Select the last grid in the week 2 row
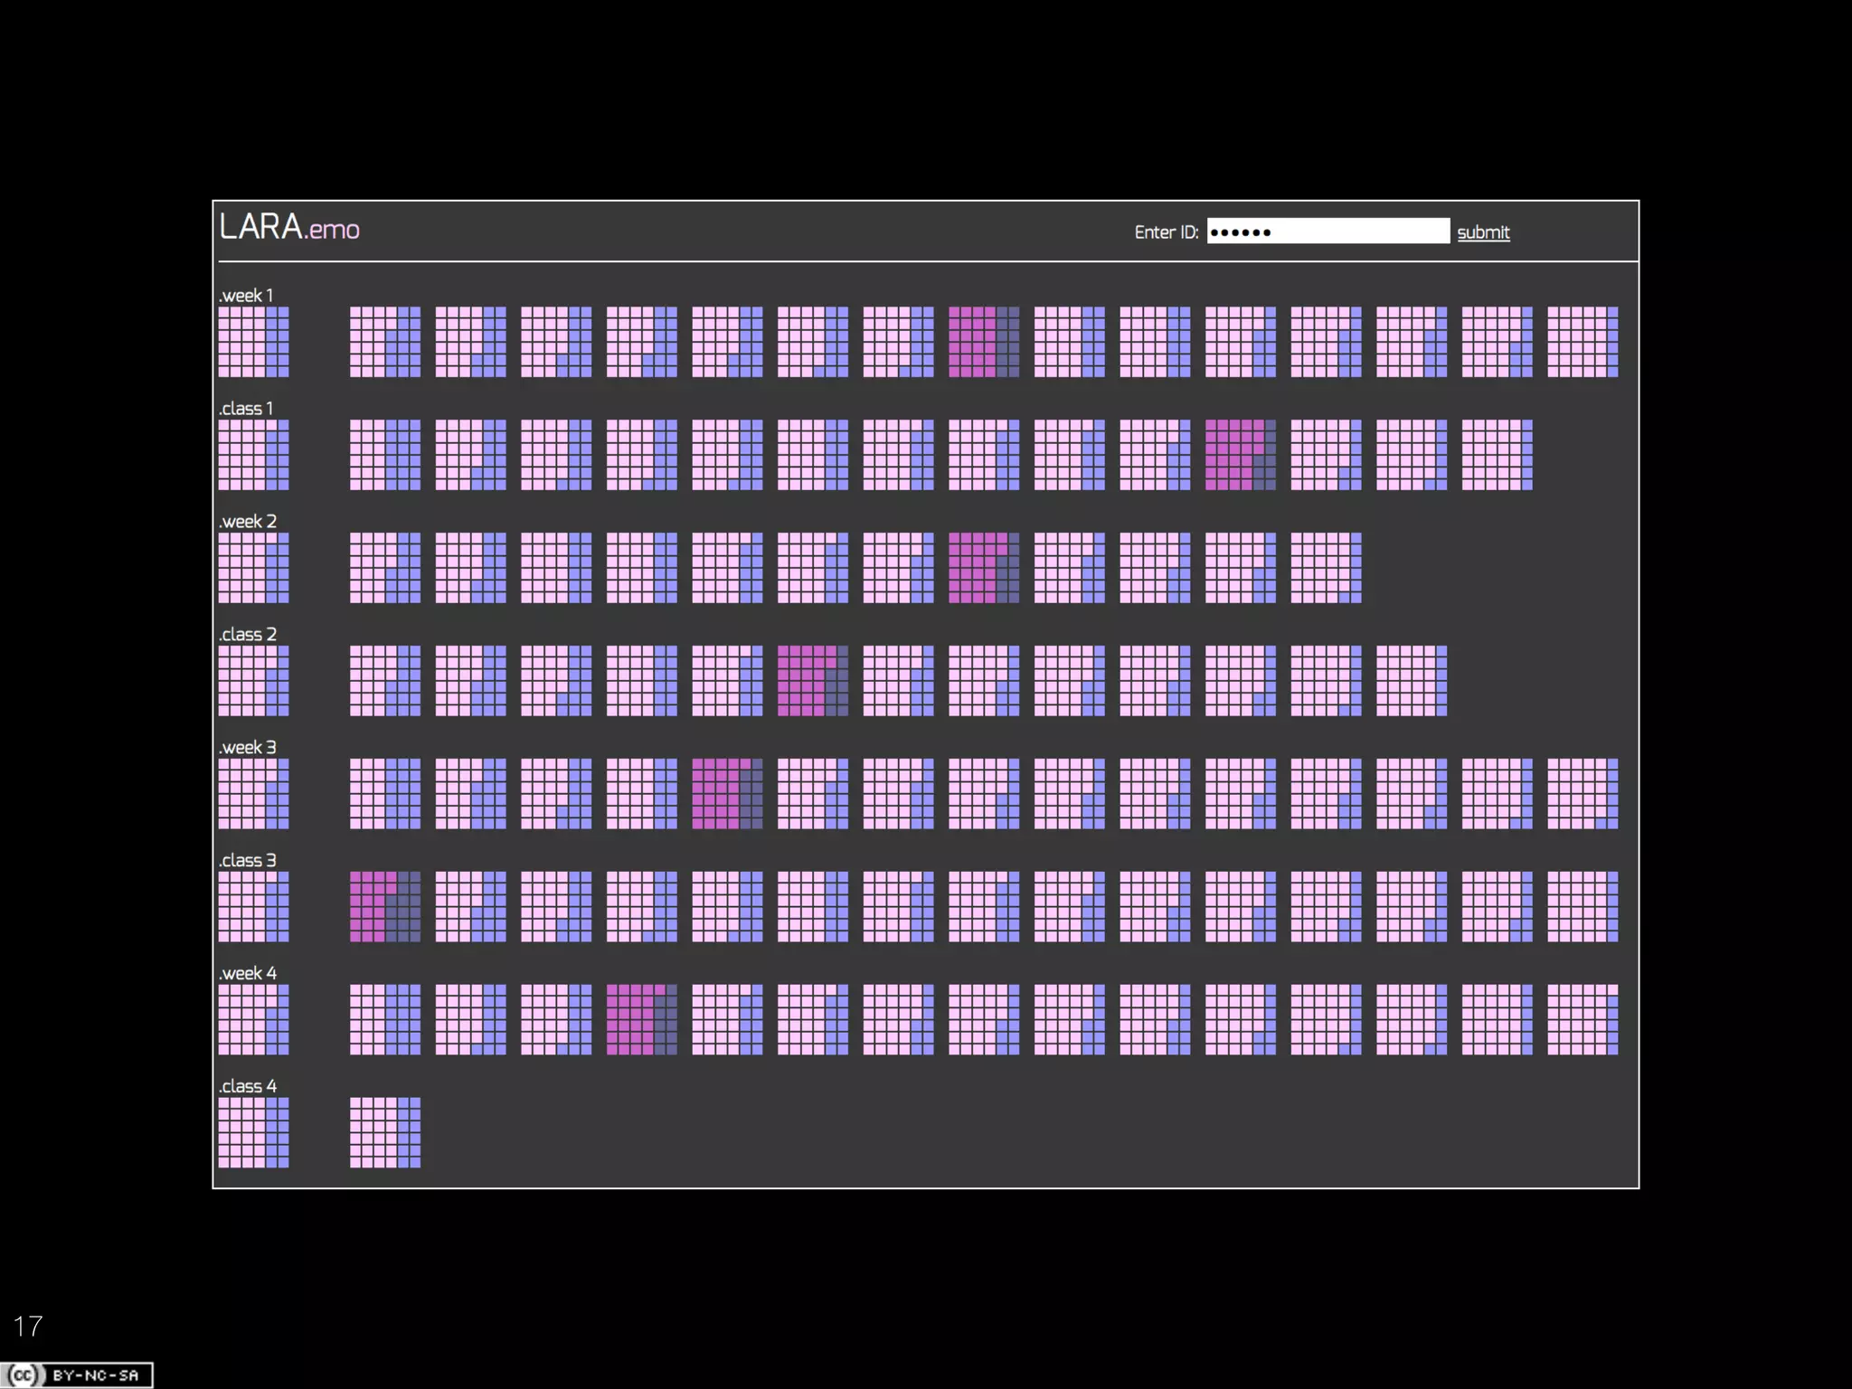The height and width of the screenshot is (1389, 1852). pyautogui.click(x=1326, y=568)
